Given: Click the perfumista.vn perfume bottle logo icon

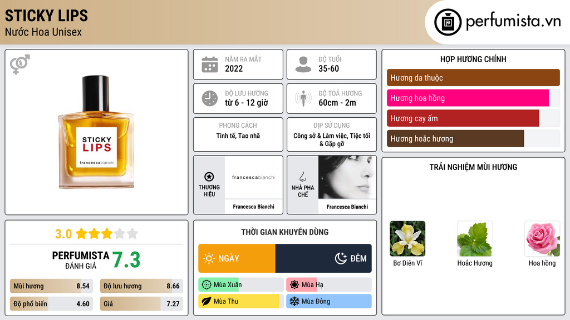Looking at the screenshot, I should [448, 22].
